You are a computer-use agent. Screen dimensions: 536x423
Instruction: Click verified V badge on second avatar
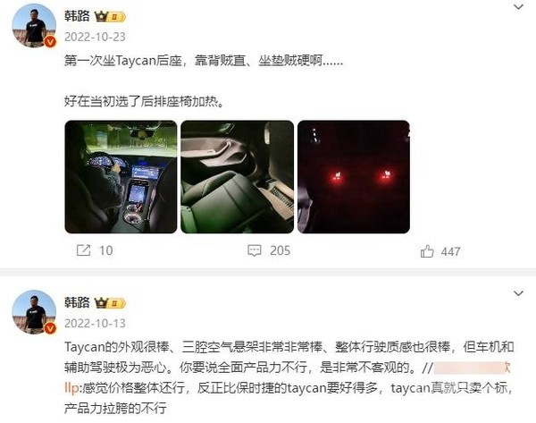50,328
